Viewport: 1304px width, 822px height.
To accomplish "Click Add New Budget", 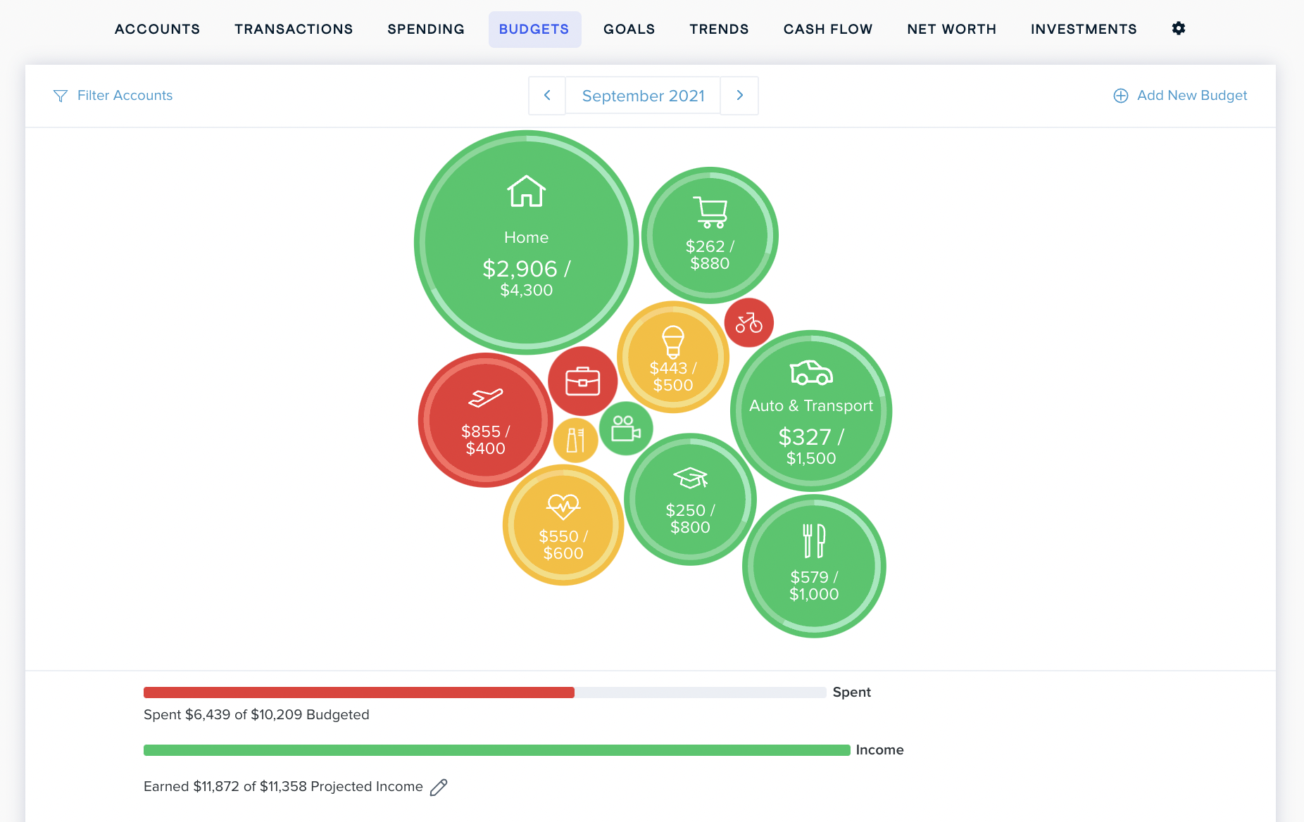I will point(1180,96).
